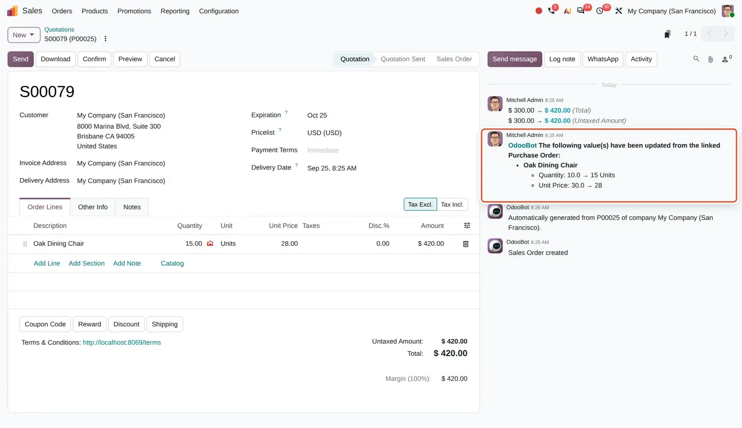Open the product Catalog link
Screen dimensions: 742x428
click(x=173, y=263)
